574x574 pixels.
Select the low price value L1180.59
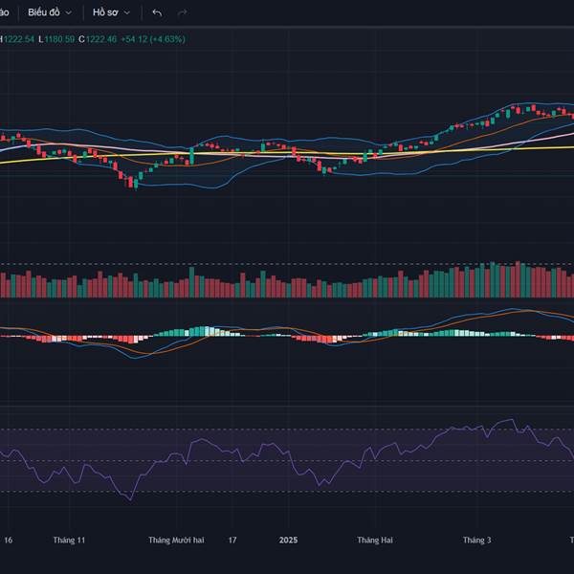point(56,39)
